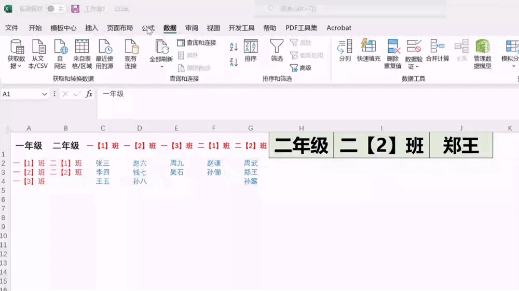Open the Template Center (模板中心) tab
The image size is (519, 291).
point(63,28)
